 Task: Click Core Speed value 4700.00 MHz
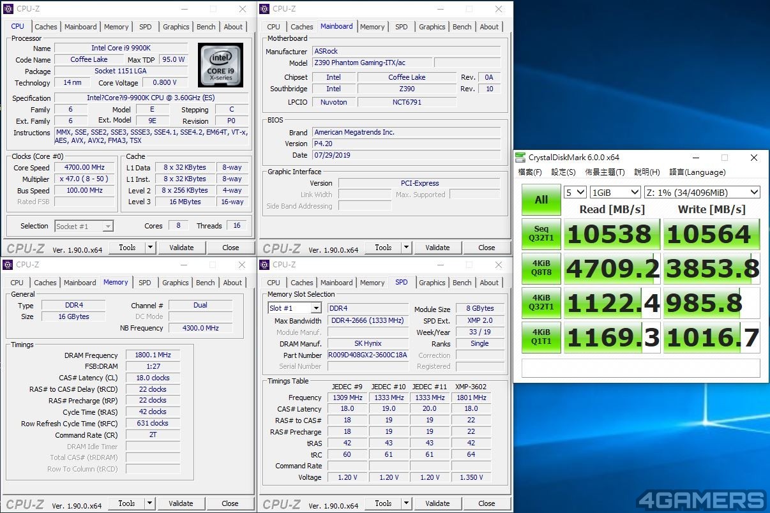tap(84, 168)
